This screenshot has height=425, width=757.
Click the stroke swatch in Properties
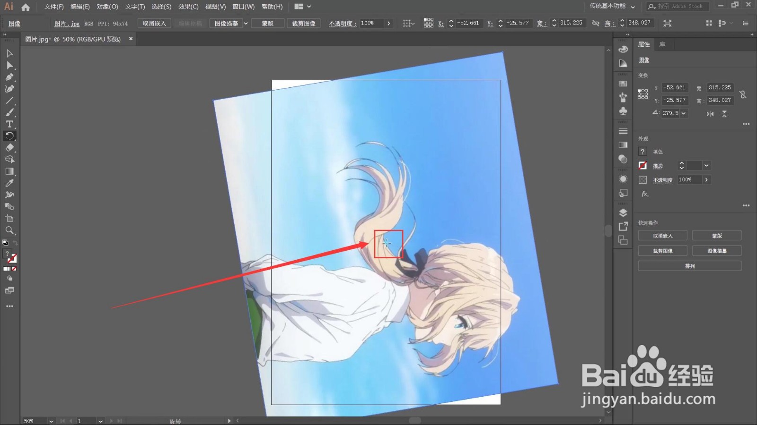643,165
